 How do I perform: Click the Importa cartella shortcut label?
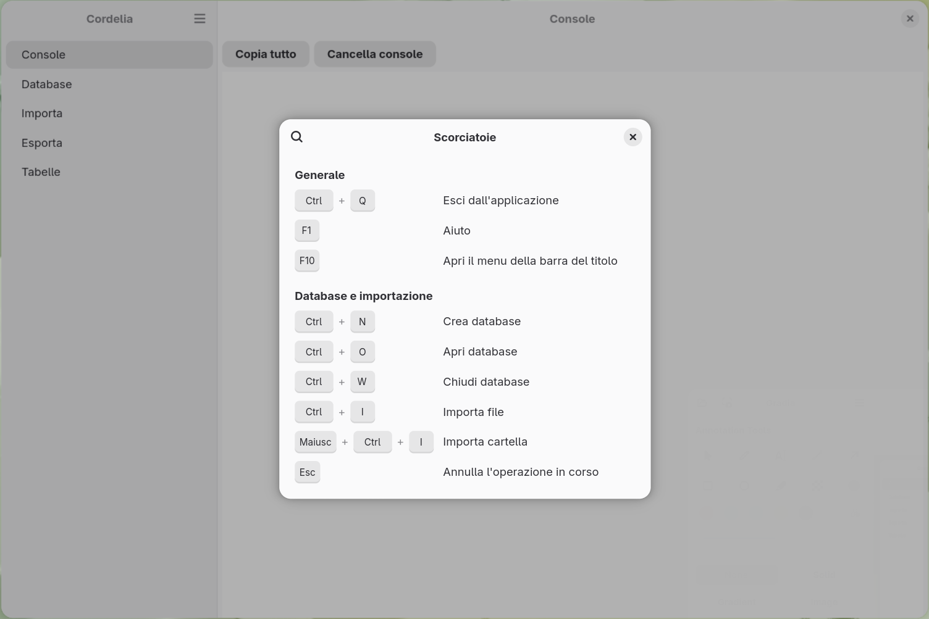485,441
